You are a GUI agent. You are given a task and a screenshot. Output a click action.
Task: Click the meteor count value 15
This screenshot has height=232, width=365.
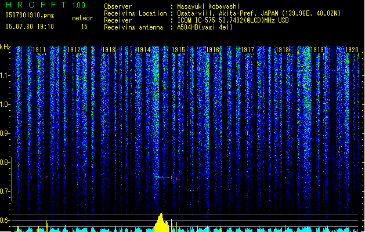84,27
